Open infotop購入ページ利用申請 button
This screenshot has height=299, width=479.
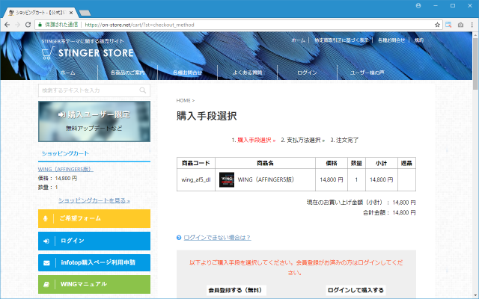point(94,262)
